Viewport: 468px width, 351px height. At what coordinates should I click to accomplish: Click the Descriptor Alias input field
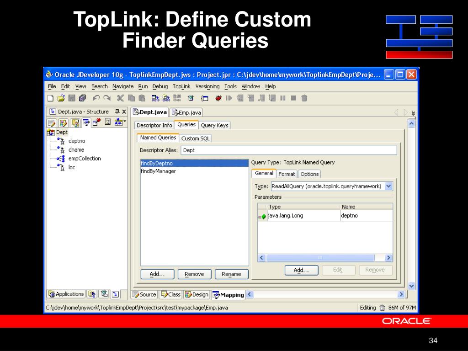point(289,150)
